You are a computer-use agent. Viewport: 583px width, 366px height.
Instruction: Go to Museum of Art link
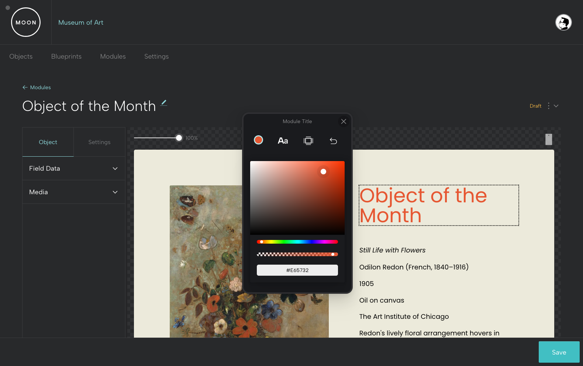(x=81, y=22)
